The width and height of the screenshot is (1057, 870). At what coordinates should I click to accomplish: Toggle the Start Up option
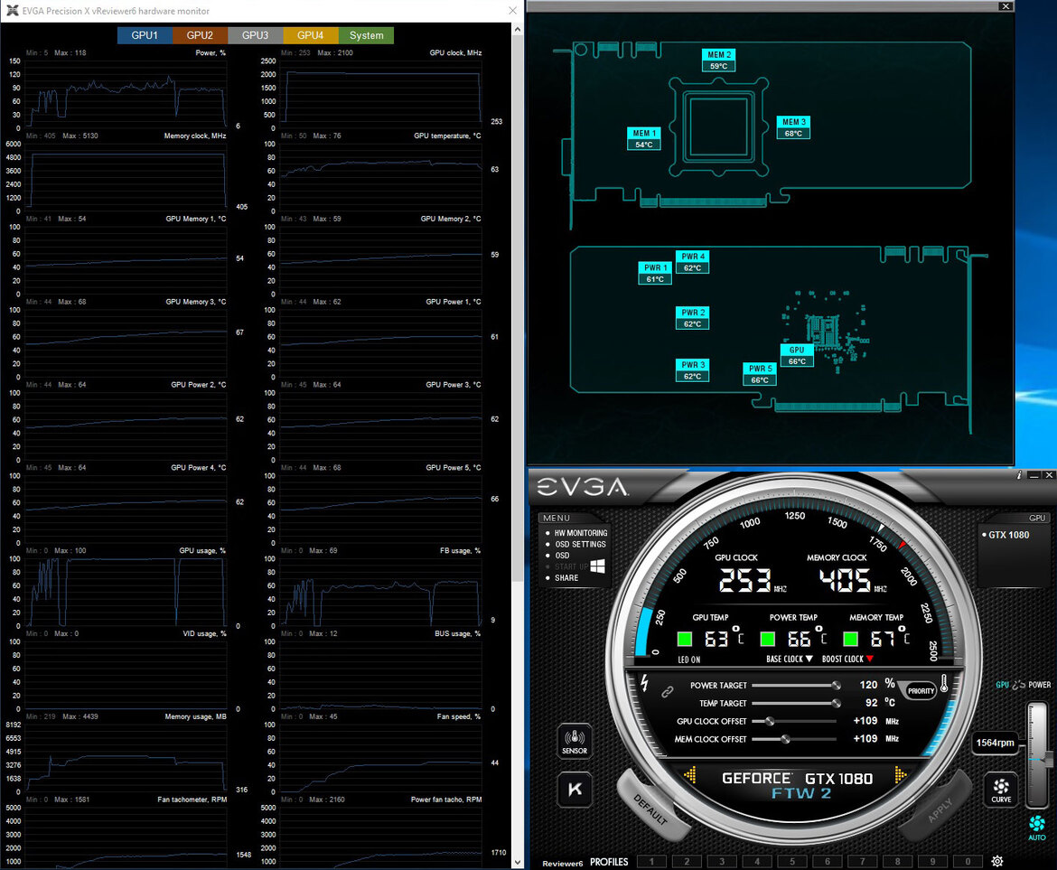(570, 566)
